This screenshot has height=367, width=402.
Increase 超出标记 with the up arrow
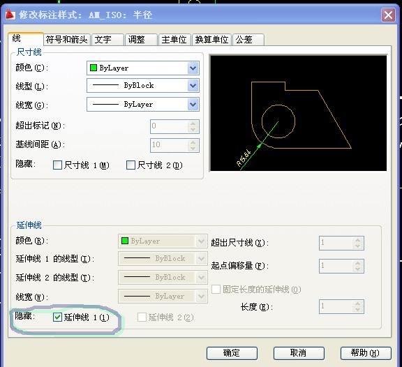tap(193, 123)
